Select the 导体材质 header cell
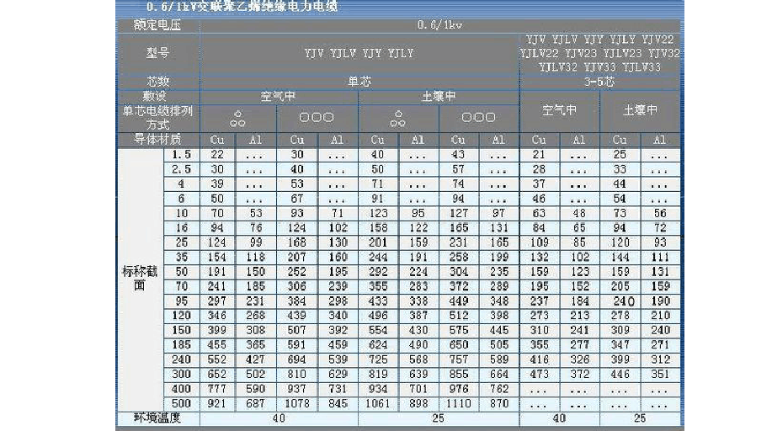 tap(157, 140)
